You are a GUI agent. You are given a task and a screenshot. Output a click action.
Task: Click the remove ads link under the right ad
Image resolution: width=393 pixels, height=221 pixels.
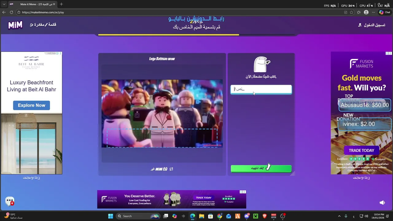click(x=361, y=178)
